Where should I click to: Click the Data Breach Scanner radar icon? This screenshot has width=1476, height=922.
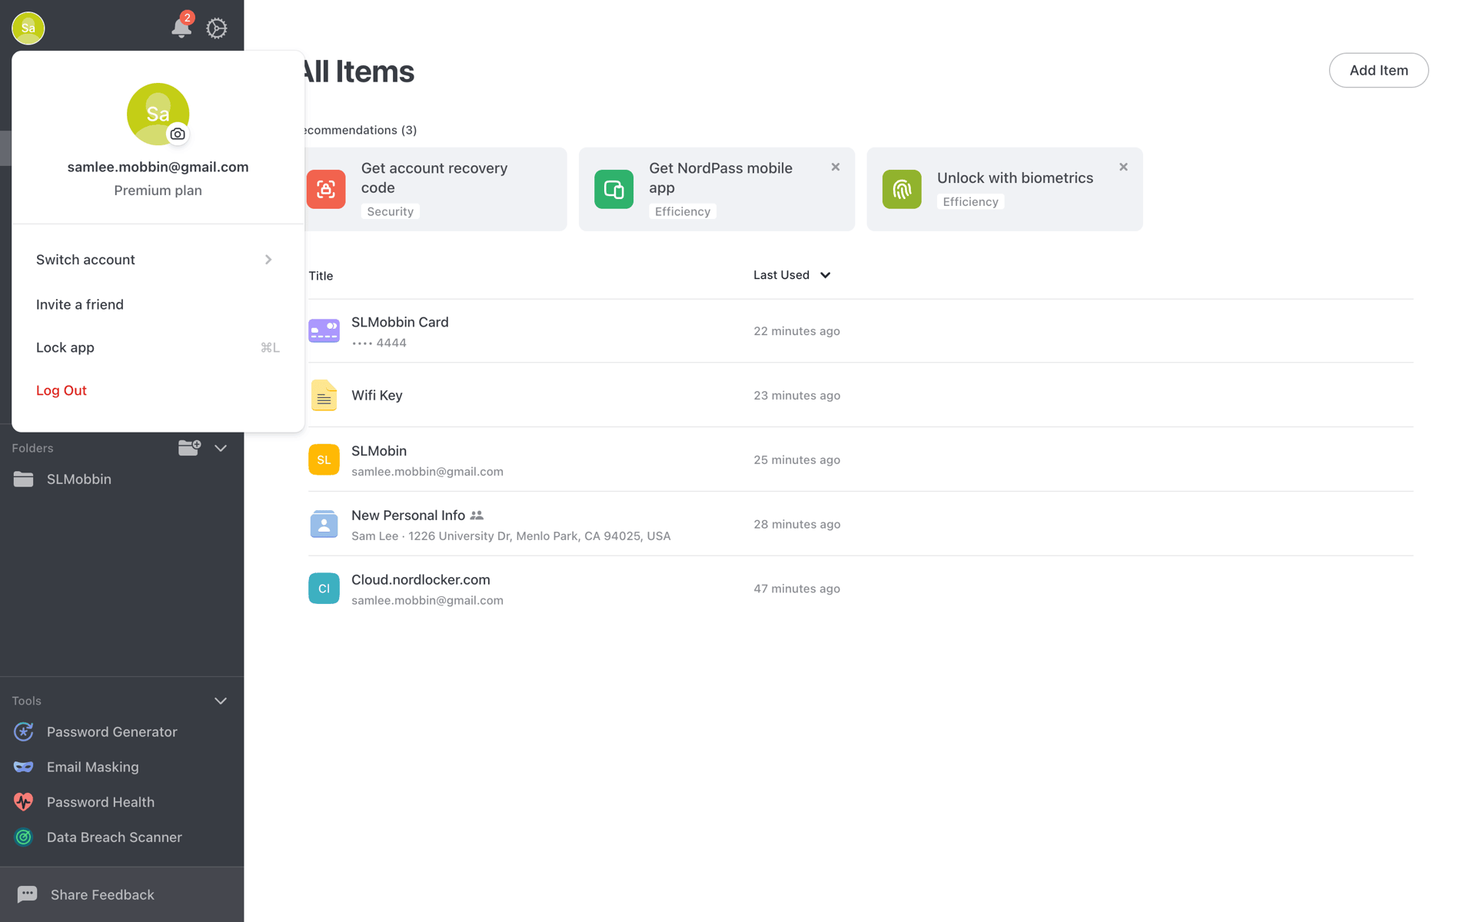24,837
